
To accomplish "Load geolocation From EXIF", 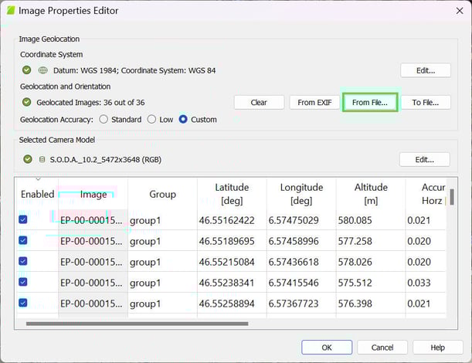I will click(314, 103).
